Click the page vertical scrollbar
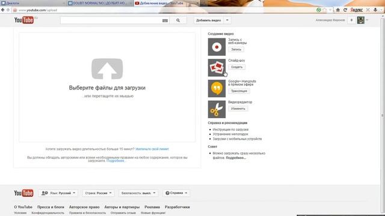This screenshot has width=385, height=216. pyautogui.click(x=383, y=115)
